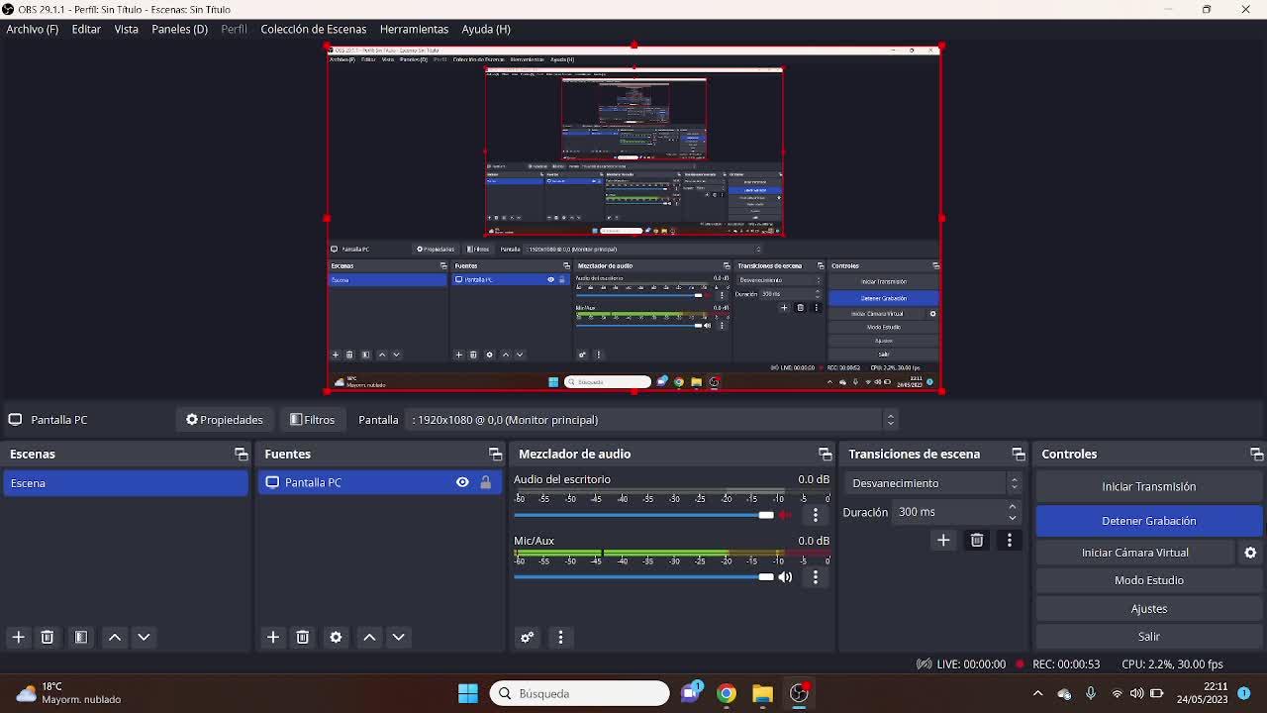Toggle visibility of Pantalla PC source
Image resolution: width=1267 pixels, height=713 pixels.
point(462,482)
